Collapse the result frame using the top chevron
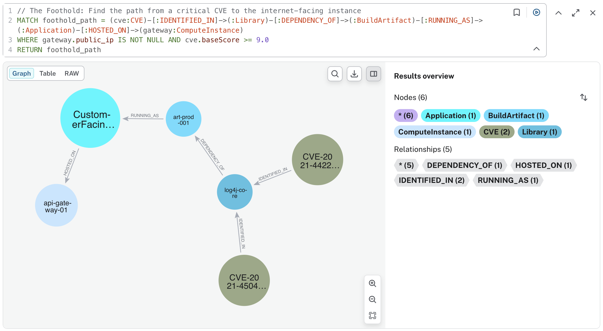Viewport: 603px width, 331px height. tap(558, 13)
